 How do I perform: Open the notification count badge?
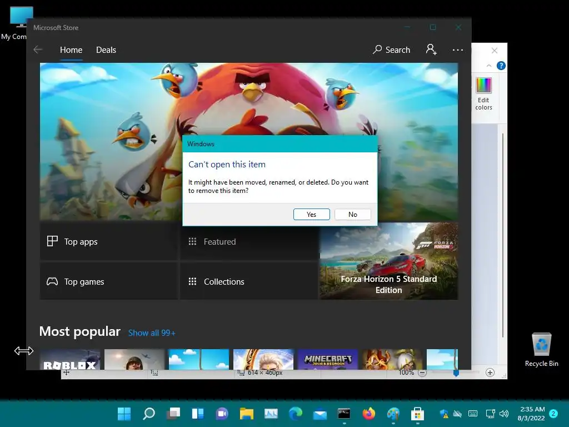point(554,414)
